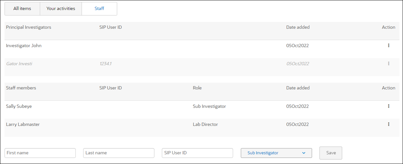Focus the Last name input field
This screenshot has height=164, width=403.
point(119,153)
